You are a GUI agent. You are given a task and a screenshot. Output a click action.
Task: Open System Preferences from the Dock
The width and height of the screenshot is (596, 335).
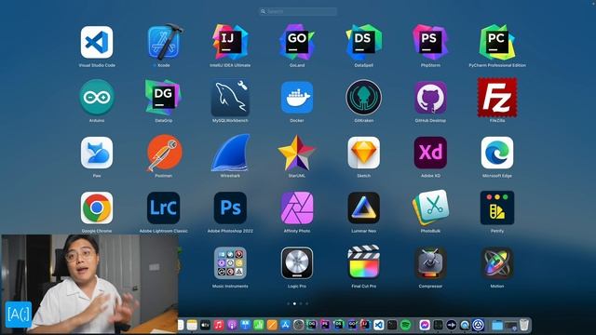pyautogui.click(x=298, y=325)
